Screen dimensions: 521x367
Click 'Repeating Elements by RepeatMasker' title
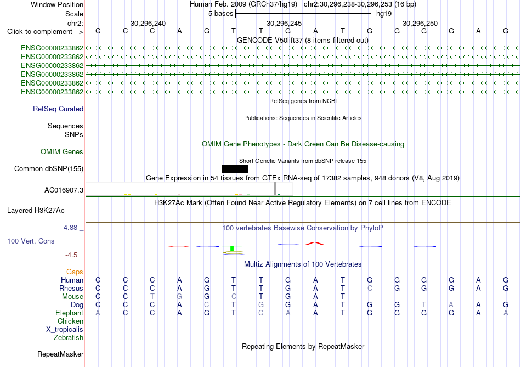click(x=303, y=346)
